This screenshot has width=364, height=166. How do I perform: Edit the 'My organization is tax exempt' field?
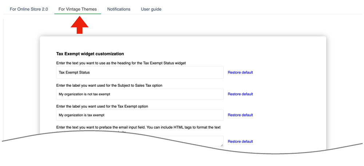(x=140, y=115)
